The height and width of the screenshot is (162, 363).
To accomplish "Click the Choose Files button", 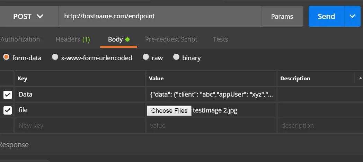I will (x=169, y=111).
